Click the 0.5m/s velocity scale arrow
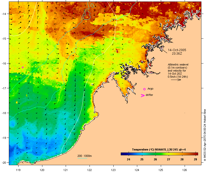This screenshot has width=208, height=172. click(176, 80)
